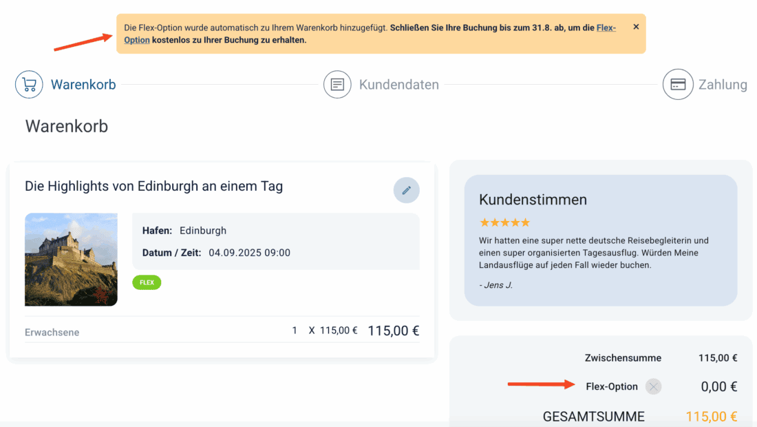Select the Erwachsene price row
The image size is (757, 427).
click(x=222, y=331)
